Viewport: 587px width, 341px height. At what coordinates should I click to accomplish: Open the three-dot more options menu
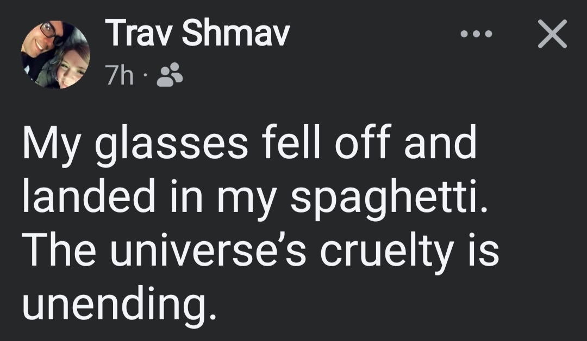tap(476, 34)
